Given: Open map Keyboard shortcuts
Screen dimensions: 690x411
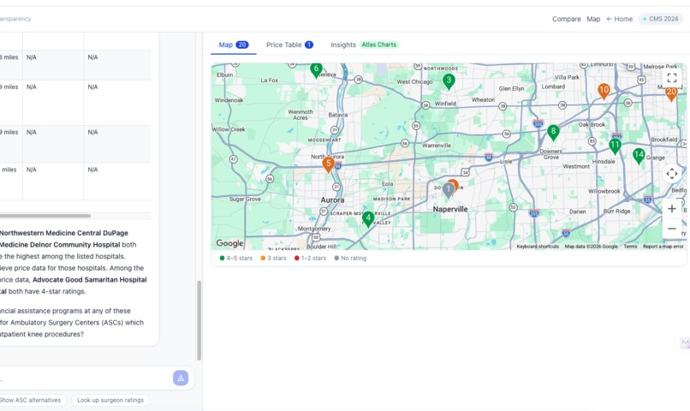Looking at the screenshot, I should point(538,247).
